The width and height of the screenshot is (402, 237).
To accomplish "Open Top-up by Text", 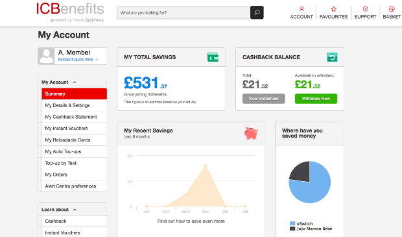I will pyautogui.click(x=74, y=163).
